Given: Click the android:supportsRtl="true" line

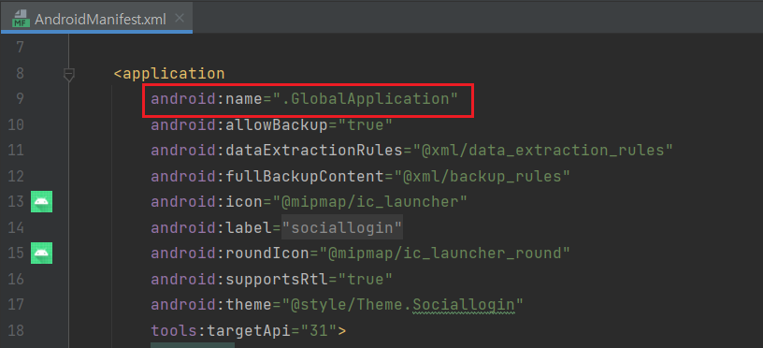Looking at the screenshot, I should point(271,279).
